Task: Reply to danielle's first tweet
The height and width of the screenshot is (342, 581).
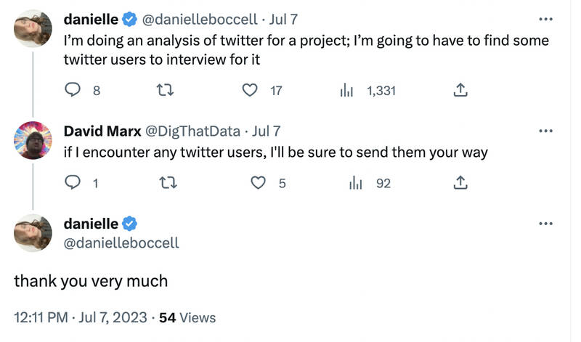Action: (73, 90)
